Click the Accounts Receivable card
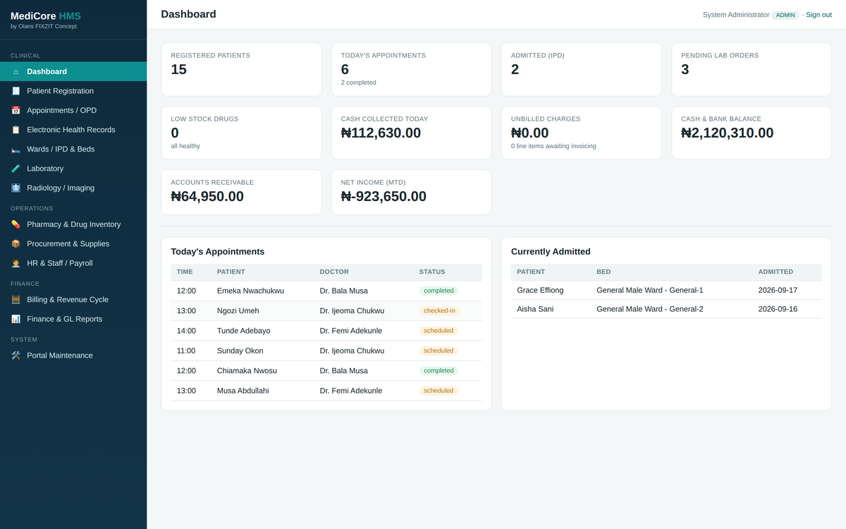The height and width of the screenshot is (529, 846). coord(241,192)
